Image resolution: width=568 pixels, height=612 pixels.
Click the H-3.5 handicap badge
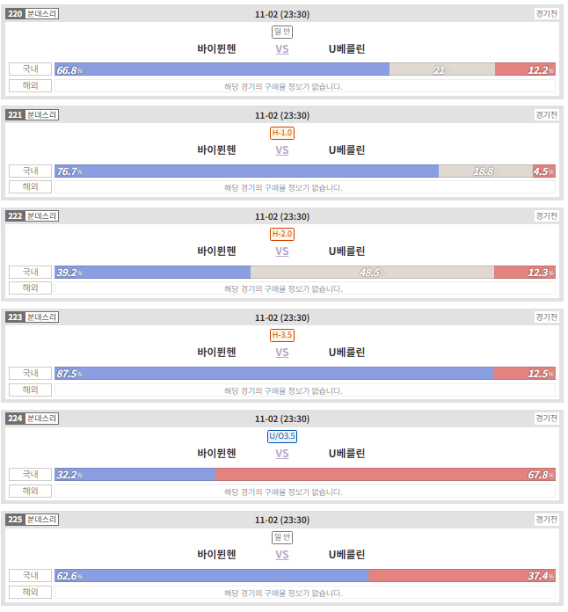(x=282, y=335)
